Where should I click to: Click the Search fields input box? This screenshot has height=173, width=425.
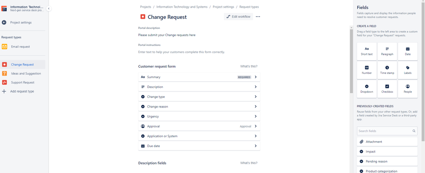[387, 131]
